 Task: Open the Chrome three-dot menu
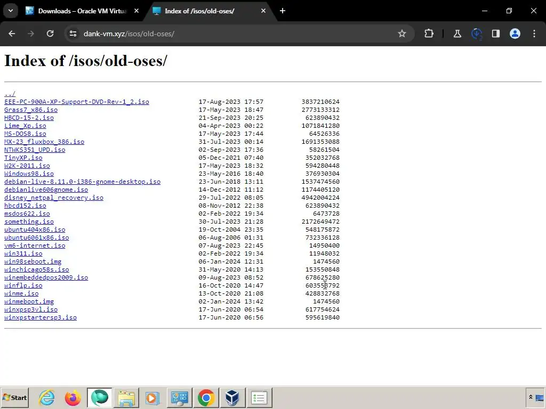534,34
